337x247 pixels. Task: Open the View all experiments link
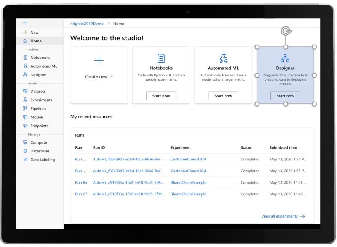279,216
